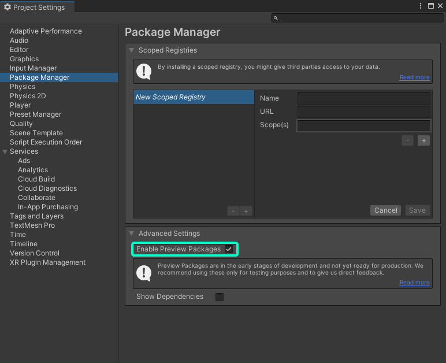The height and width of the screenshot is (363, 446).
Task: Select the Time settings category
Action: (x=18, y=235)
